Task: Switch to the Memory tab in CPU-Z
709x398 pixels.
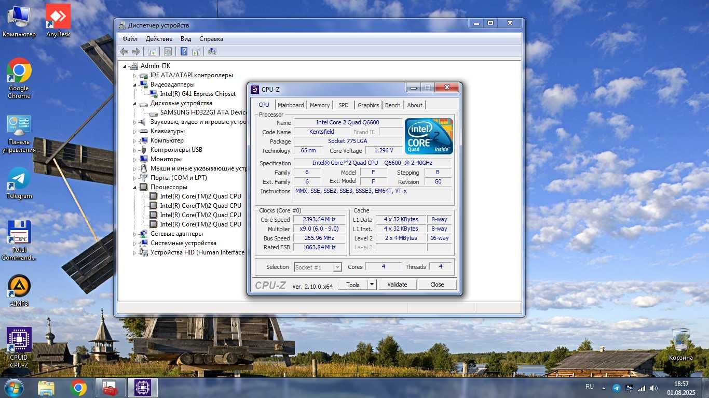Action: pos(320,105)
